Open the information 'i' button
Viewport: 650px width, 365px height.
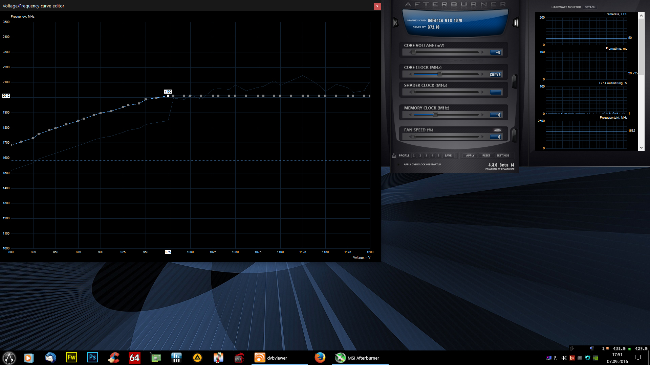pyautogui.click(x=516, y=23)
